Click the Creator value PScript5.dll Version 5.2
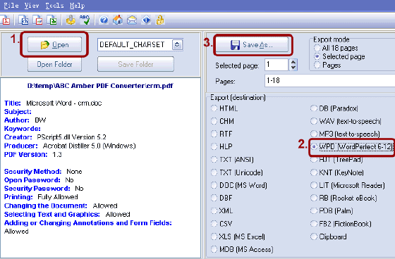This screenshot has width=395, height=259. (71, 137)
